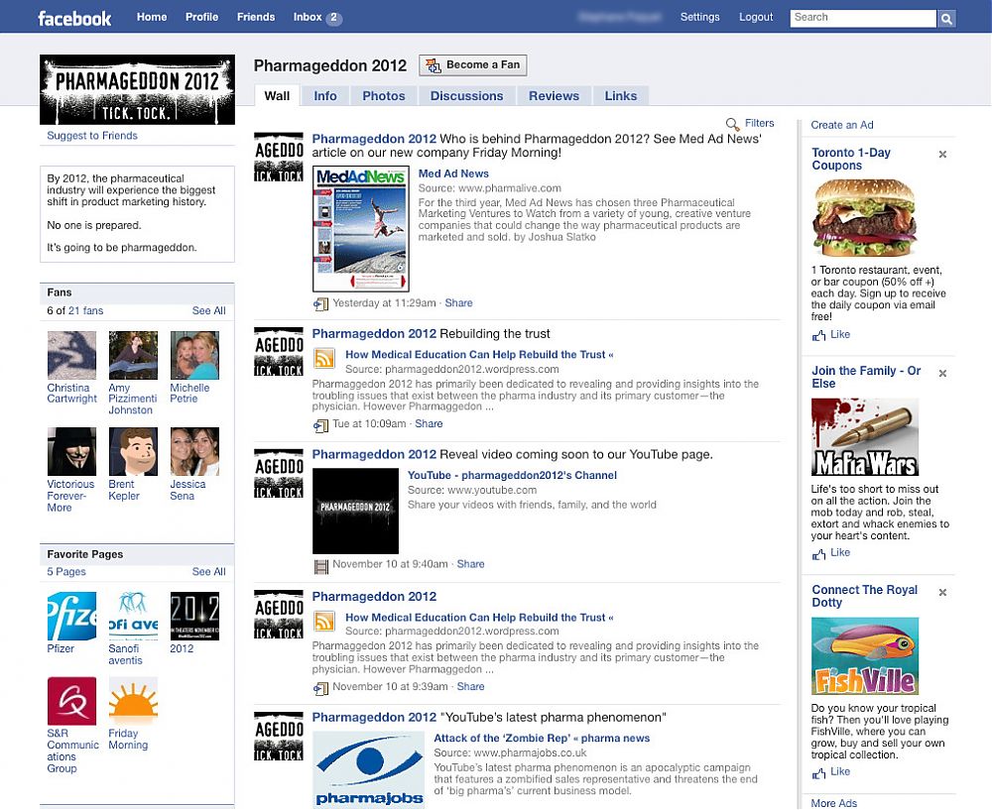This screenshot has height=810, width=992.
Task: Click the Become a Fan button
Action: coord(473,64)
